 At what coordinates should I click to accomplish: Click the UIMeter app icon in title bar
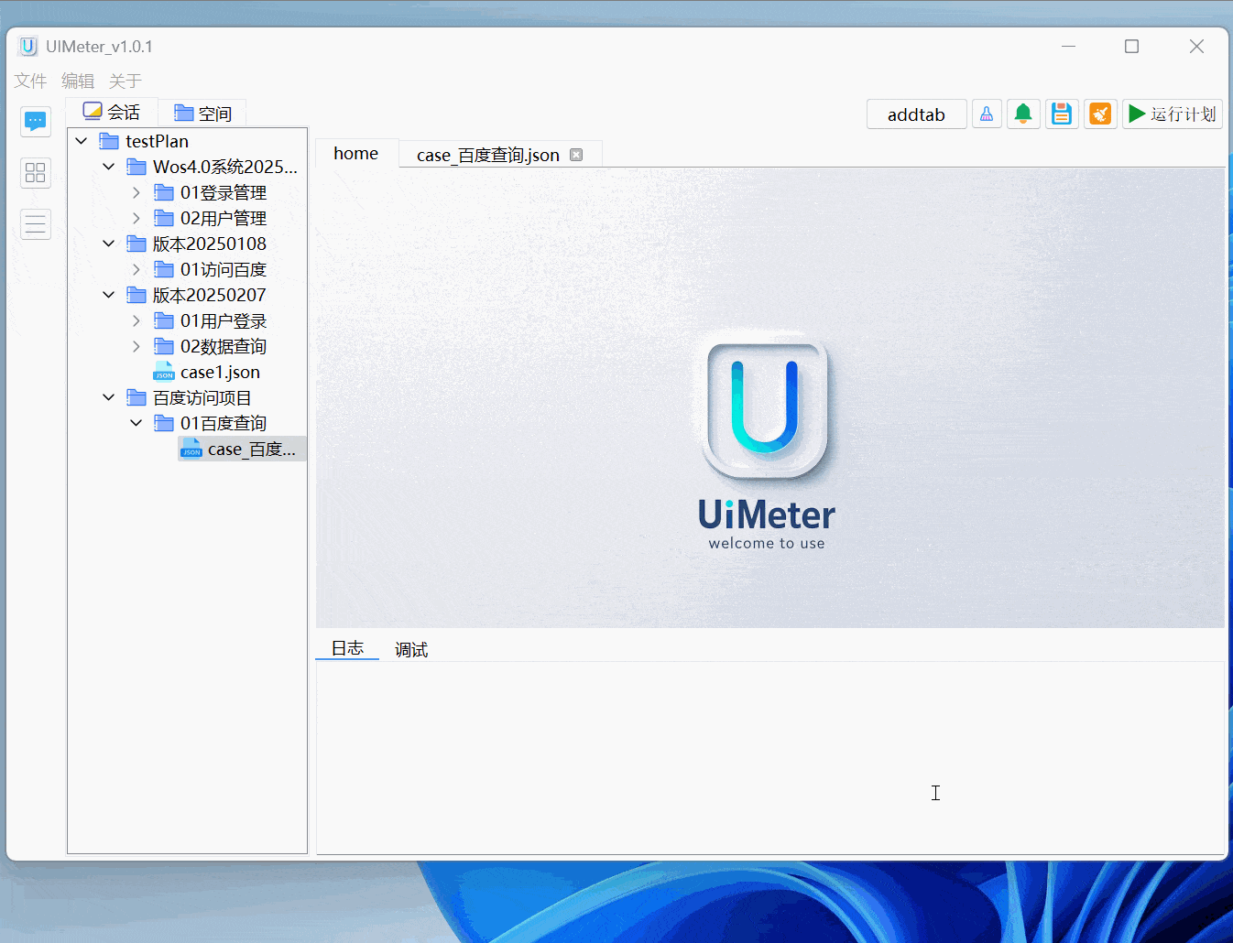click(x=28, y=47)
